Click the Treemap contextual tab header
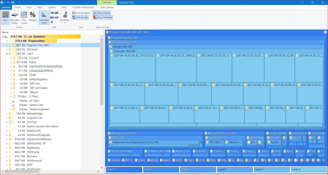Image resolution: width=328 pixels, height=175 pixels. click(x=107, y=3)
